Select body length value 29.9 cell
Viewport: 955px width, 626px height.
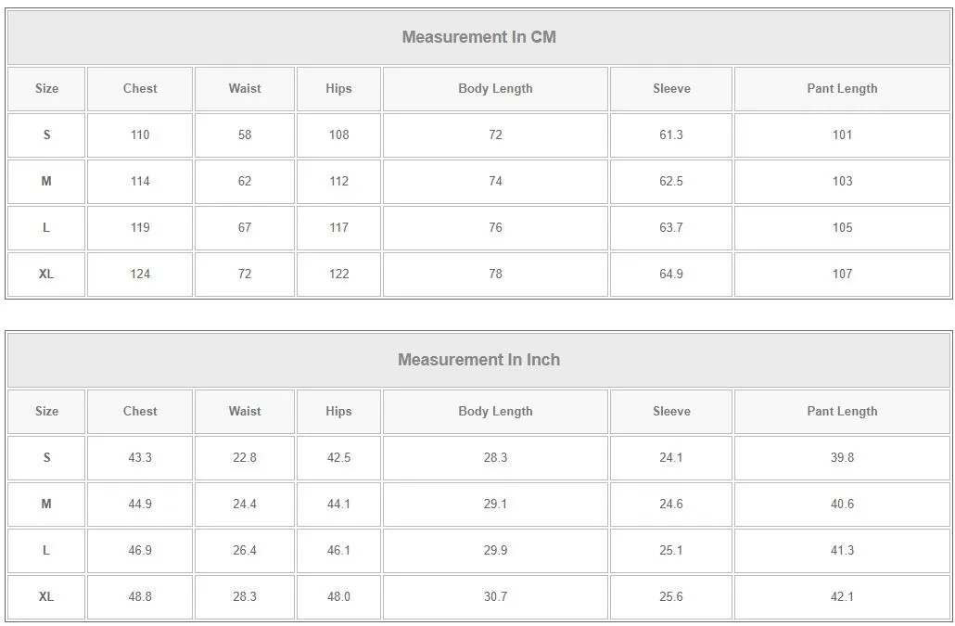495,551
